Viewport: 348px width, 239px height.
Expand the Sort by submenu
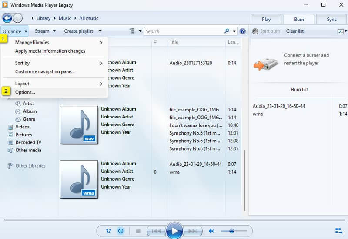pos(101,63)
